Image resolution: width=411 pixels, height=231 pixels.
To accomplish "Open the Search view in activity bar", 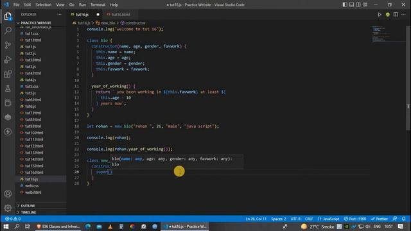I will click(8, 31).
